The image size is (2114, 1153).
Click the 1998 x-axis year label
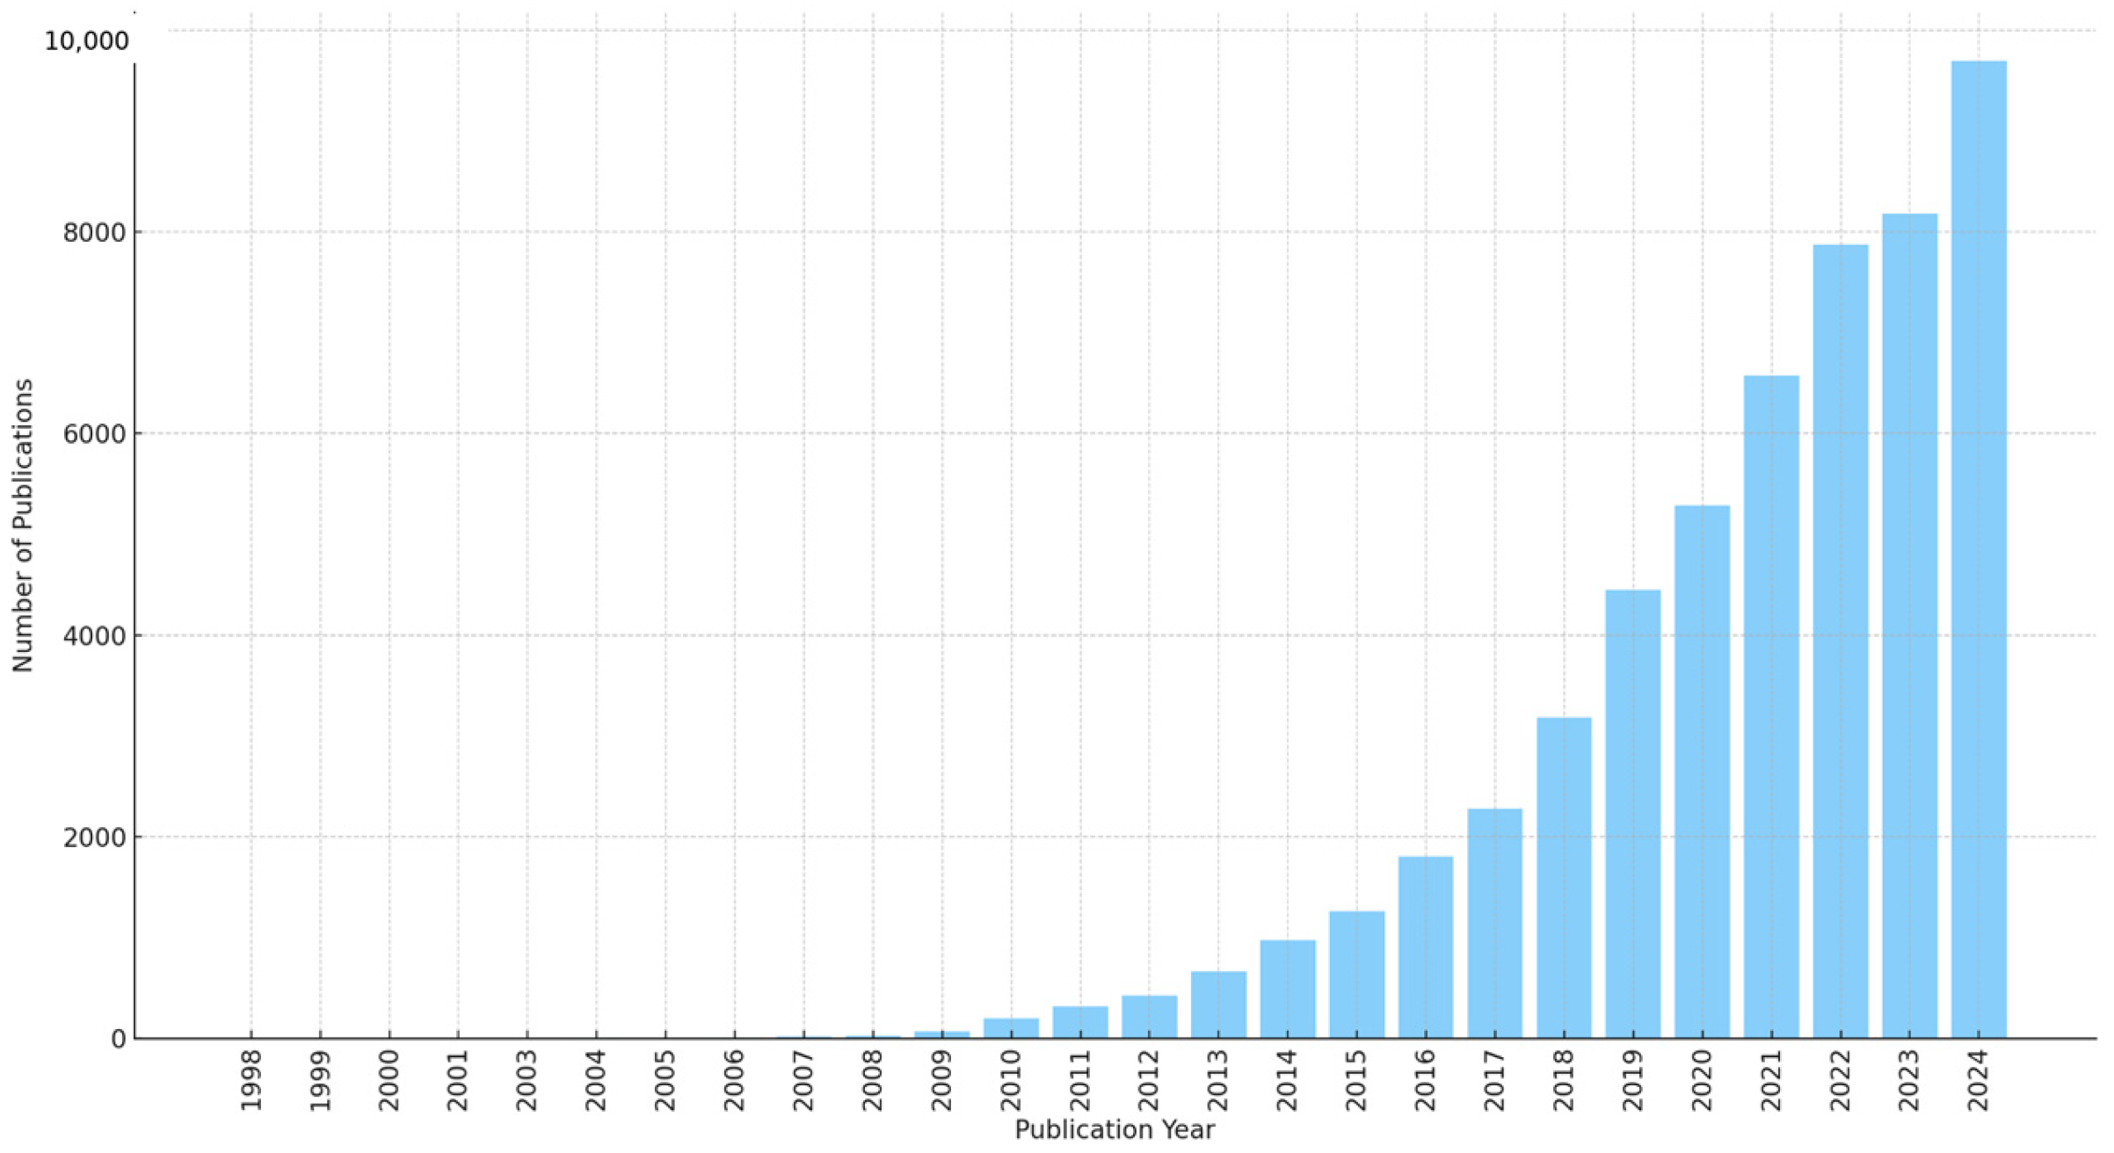click(251, 1080)
